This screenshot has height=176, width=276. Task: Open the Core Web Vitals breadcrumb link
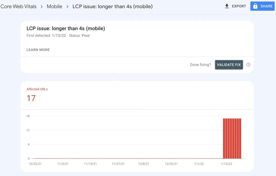tap(18, 6)
